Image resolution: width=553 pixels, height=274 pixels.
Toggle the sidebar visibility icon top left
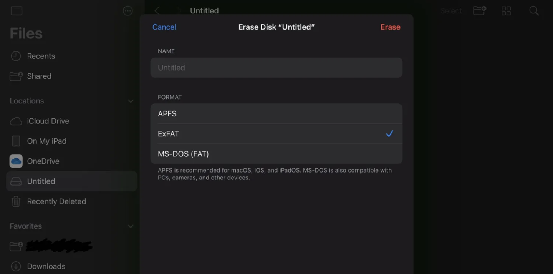pos(17,10)
